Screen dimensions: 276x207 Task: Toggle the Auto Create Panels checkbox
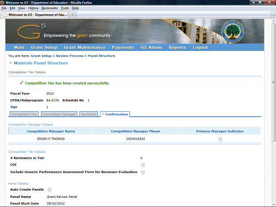(50, 190)
